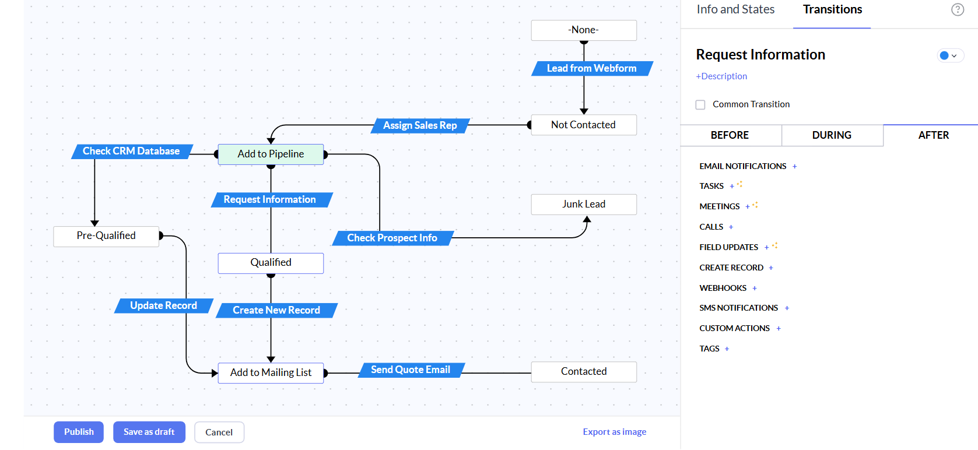Select the Lead from Webform transition
This screenshot has height=450, width=978.
pos(592,69)
